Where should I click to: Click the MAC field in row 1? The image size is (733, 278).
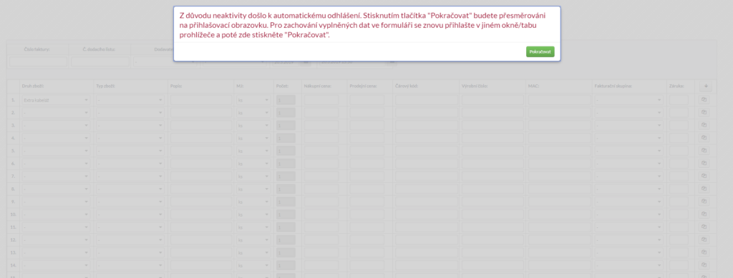pos(560,100)
